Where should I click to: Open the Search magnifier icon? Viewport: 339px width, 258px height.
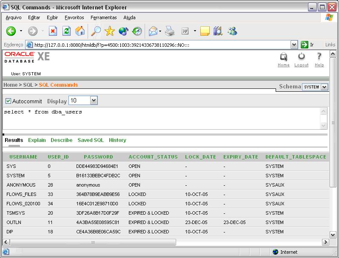tap(96, 31)
